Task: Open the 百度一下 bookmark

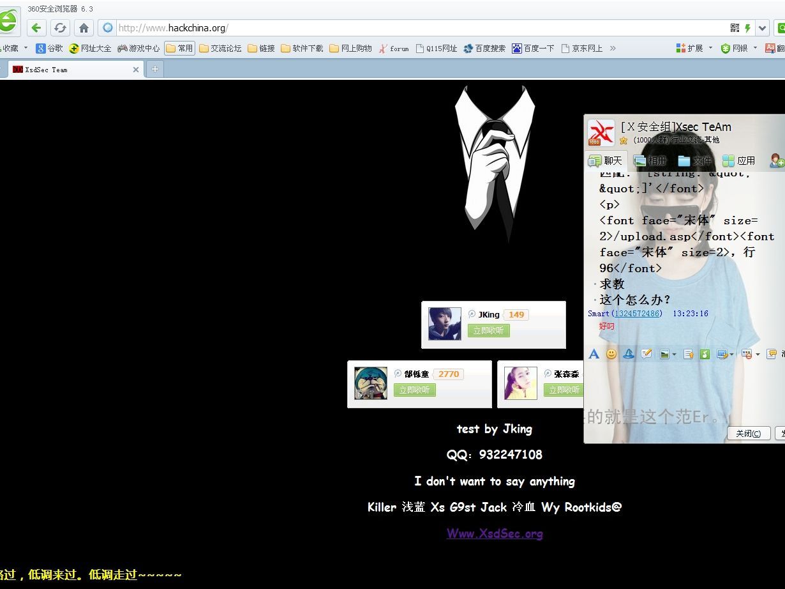Action: pos(533,48)
